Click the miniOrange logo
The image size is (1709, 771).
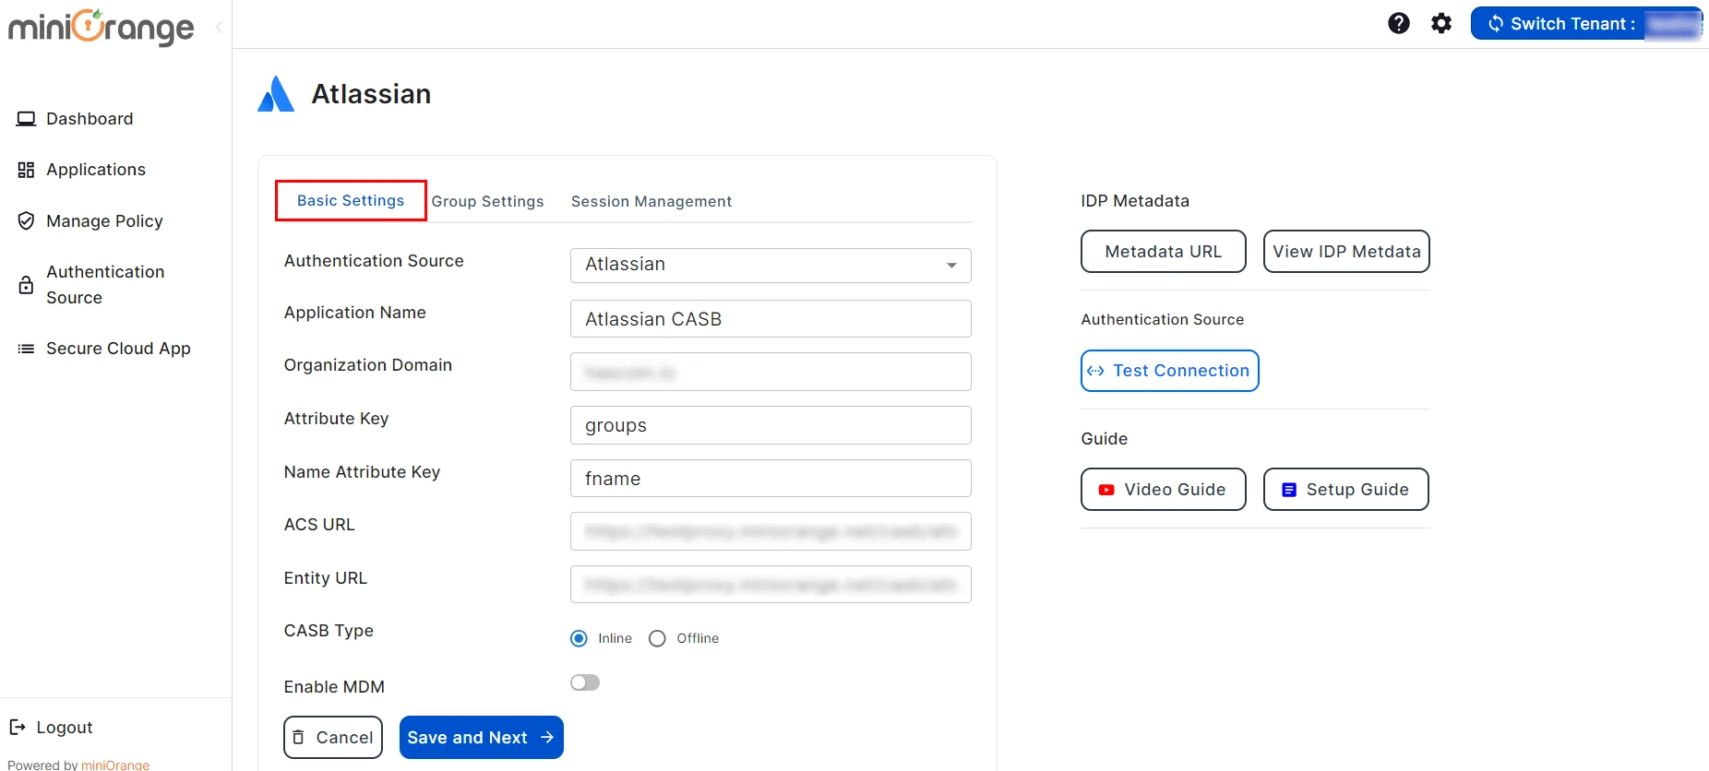[x=102, y=27]
